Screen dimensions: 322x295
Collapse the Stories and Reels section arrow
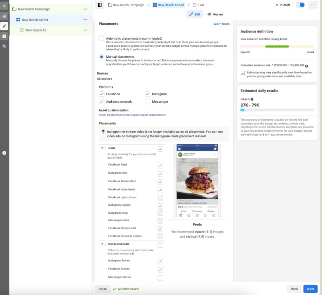coord(102,244)
